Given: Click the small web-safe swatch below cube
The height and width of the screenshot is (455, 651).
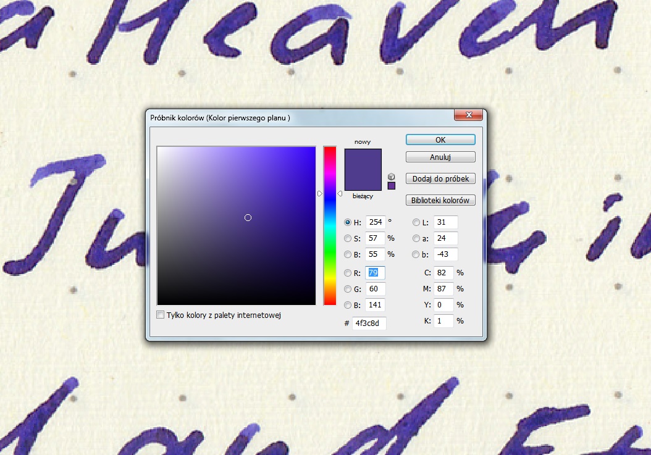Looking at the screenshot, I should click(x=392, y=186).
